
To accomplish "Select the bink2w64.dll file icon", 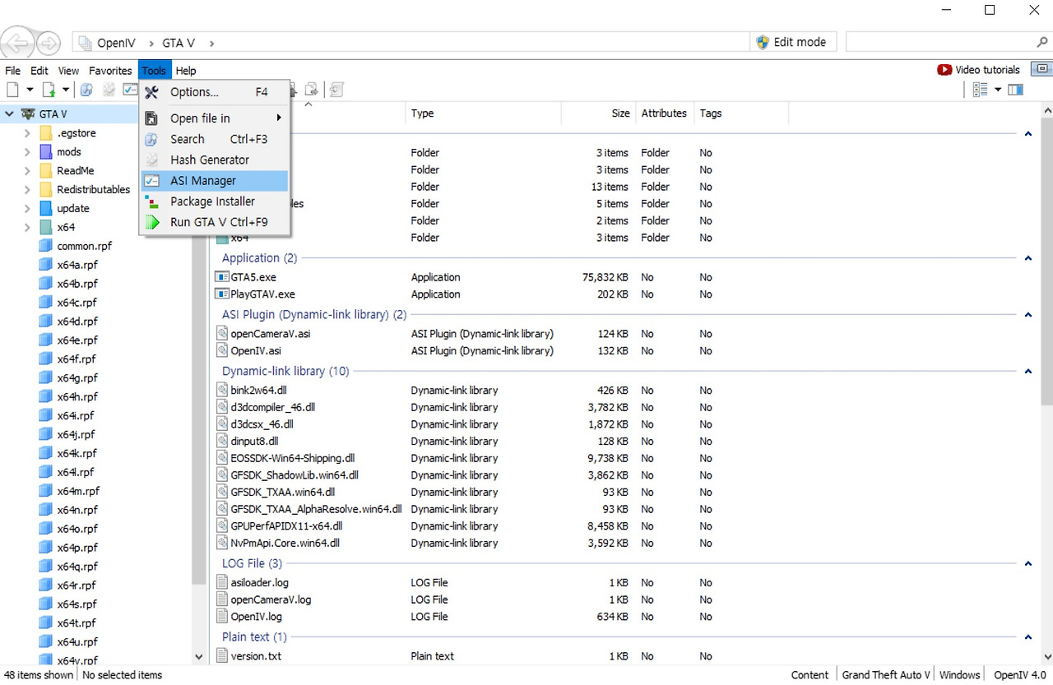I will (222, 390).
